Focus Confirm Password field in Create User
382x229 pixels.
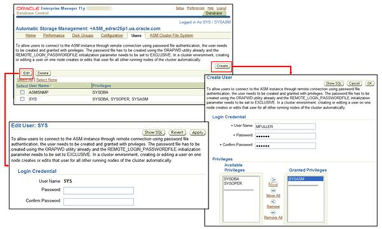pyautogui.click(x=285, y=146)
